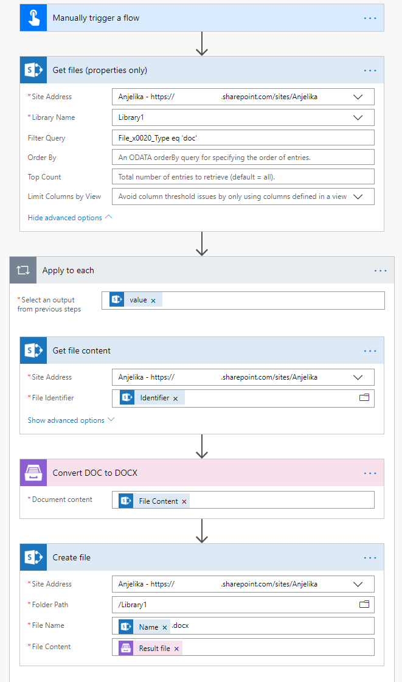Click the Folder Path field with /Library1
The width and height of the screenshot is (402, 682).
(243, 605)
